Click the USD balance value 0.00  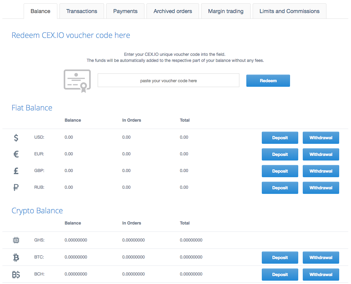(69, 137)
